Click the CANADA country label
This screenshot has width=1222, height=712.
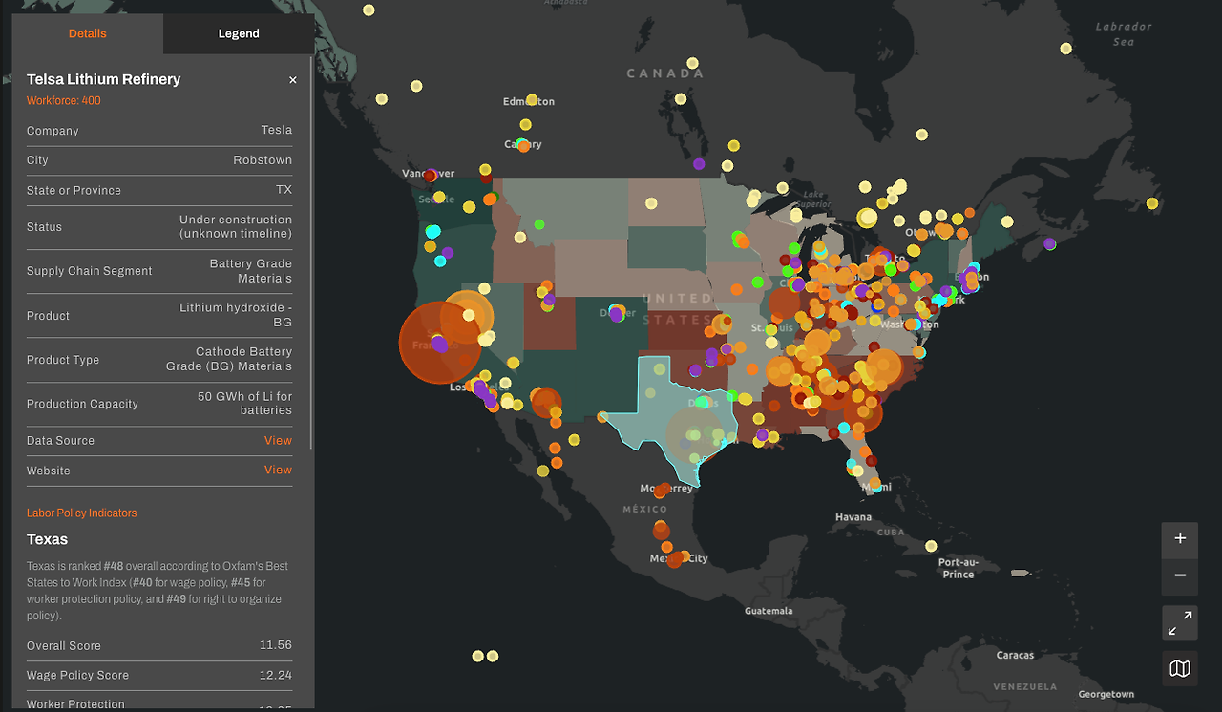(665, 73)
